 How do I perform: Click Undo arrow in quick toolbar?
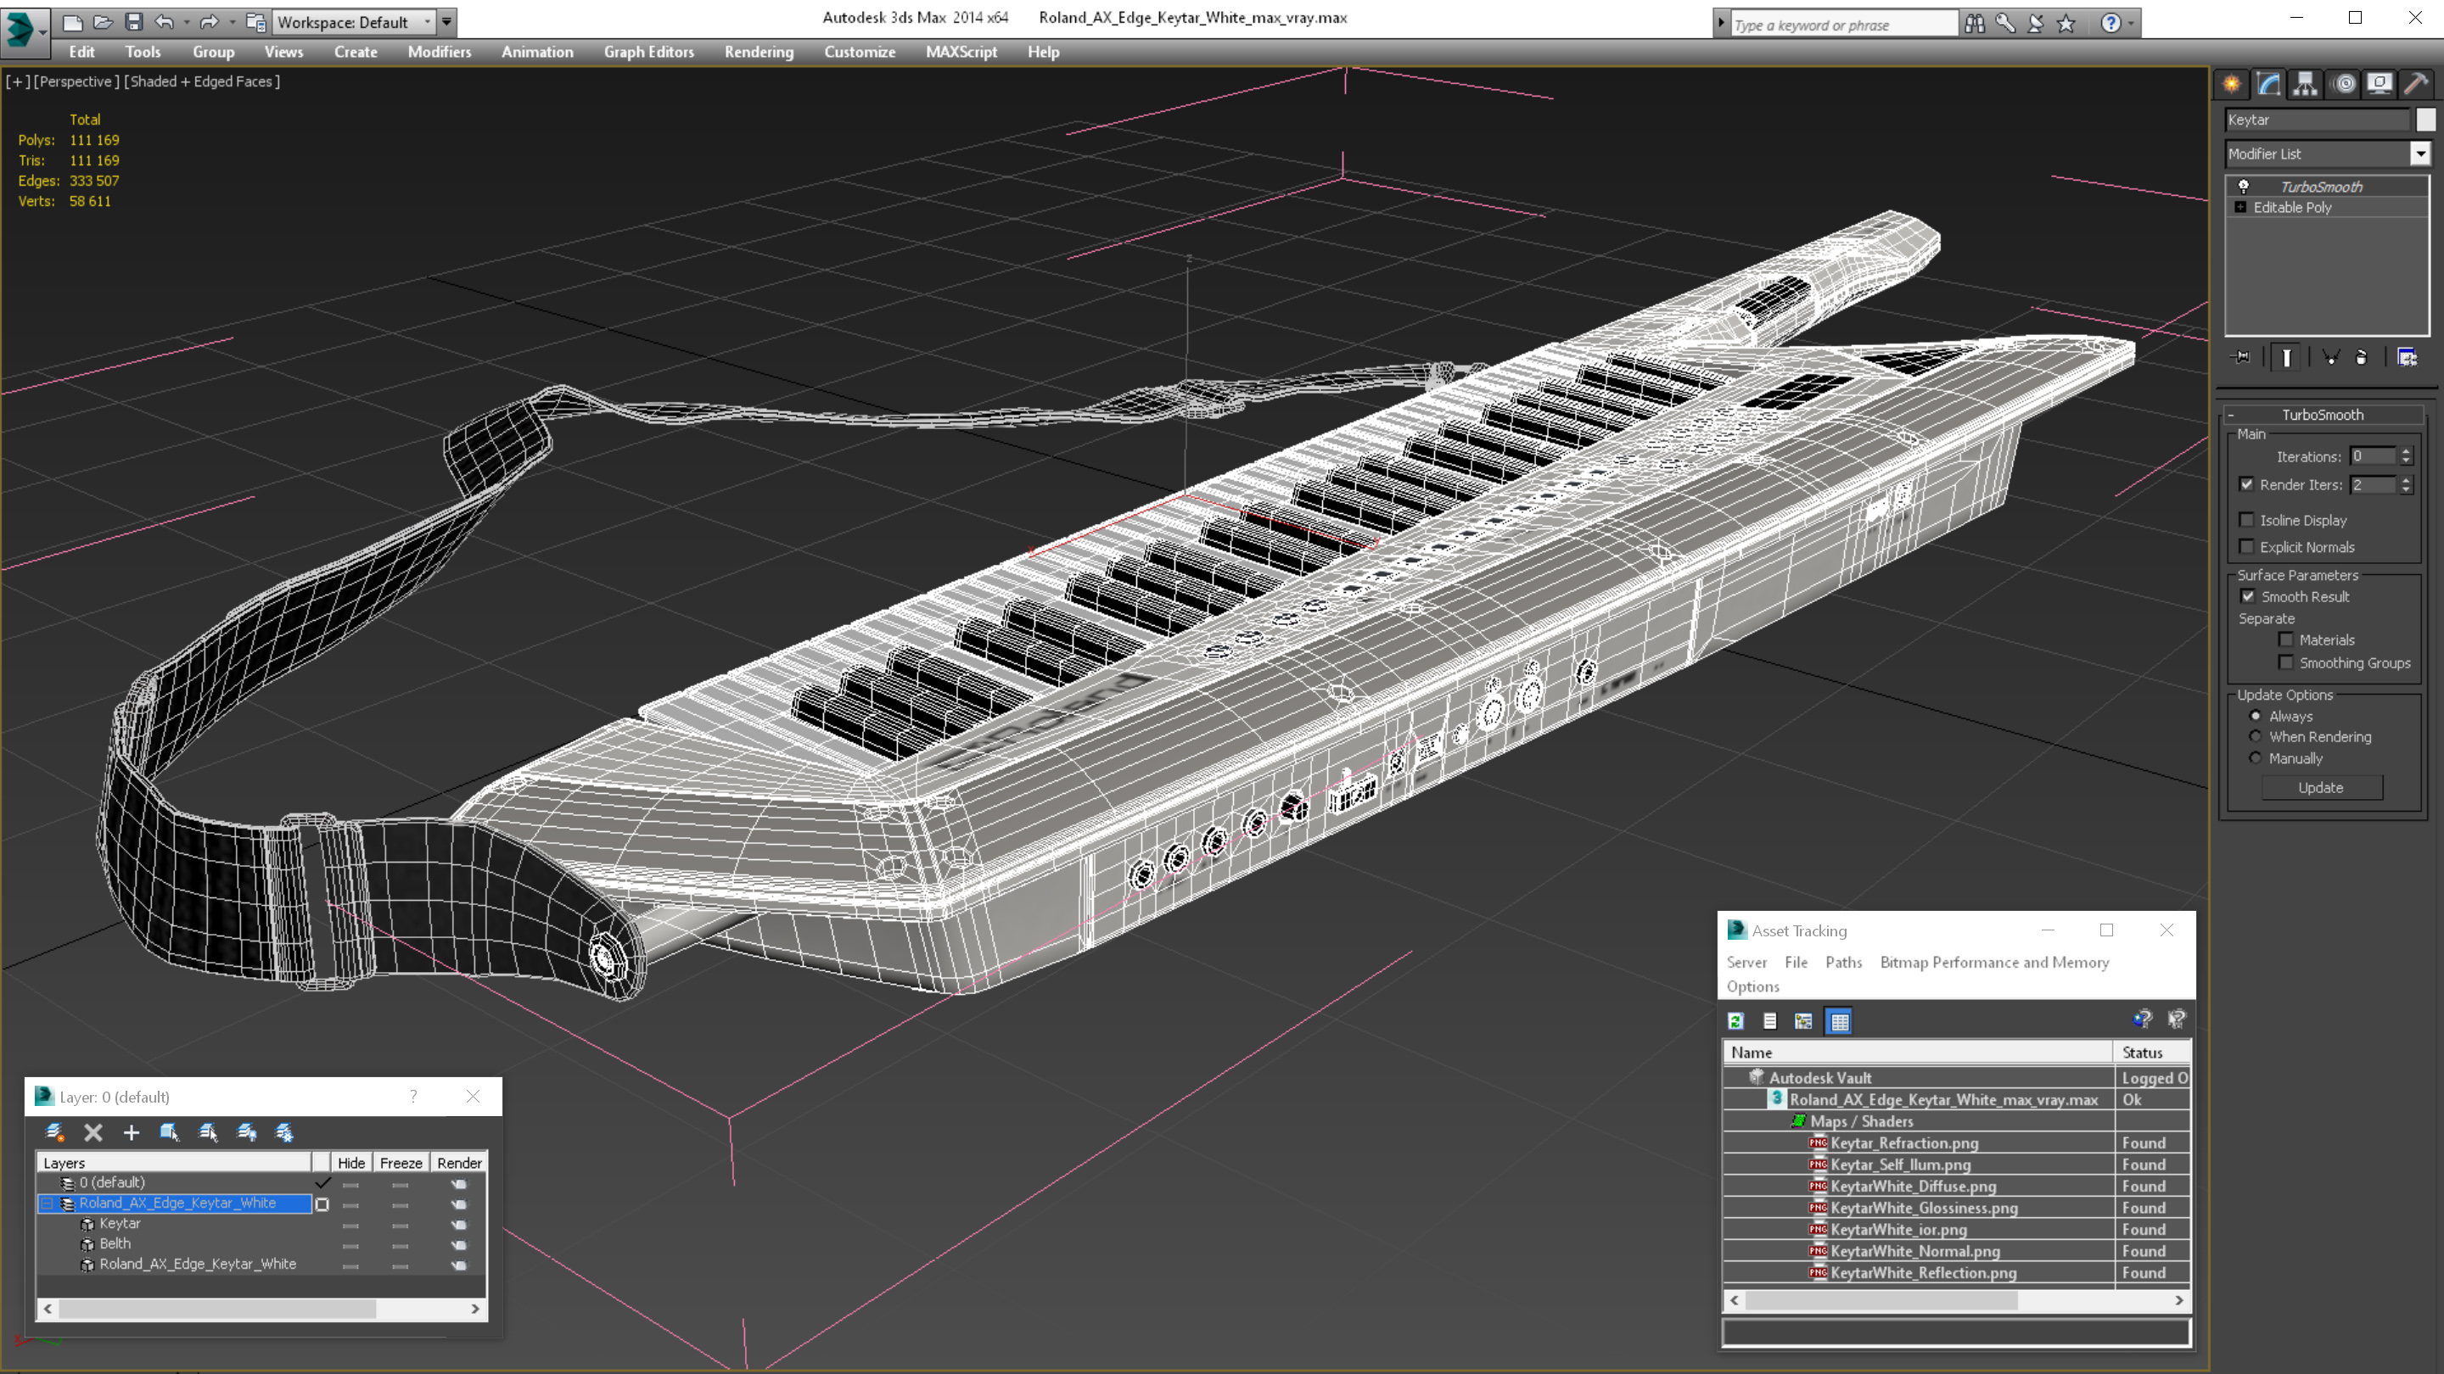164,22
